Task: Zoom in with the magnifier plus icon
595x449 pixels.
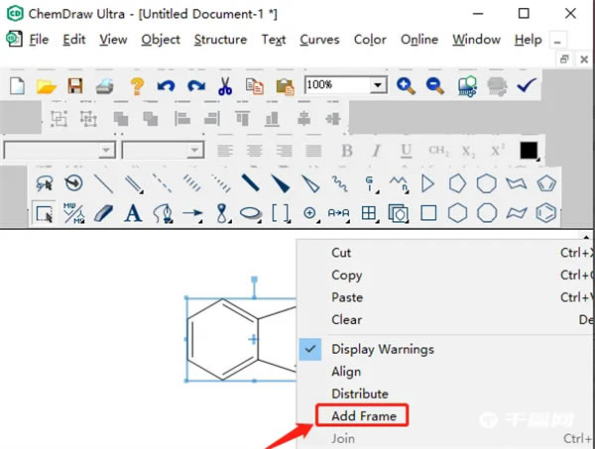Action: 406,85
